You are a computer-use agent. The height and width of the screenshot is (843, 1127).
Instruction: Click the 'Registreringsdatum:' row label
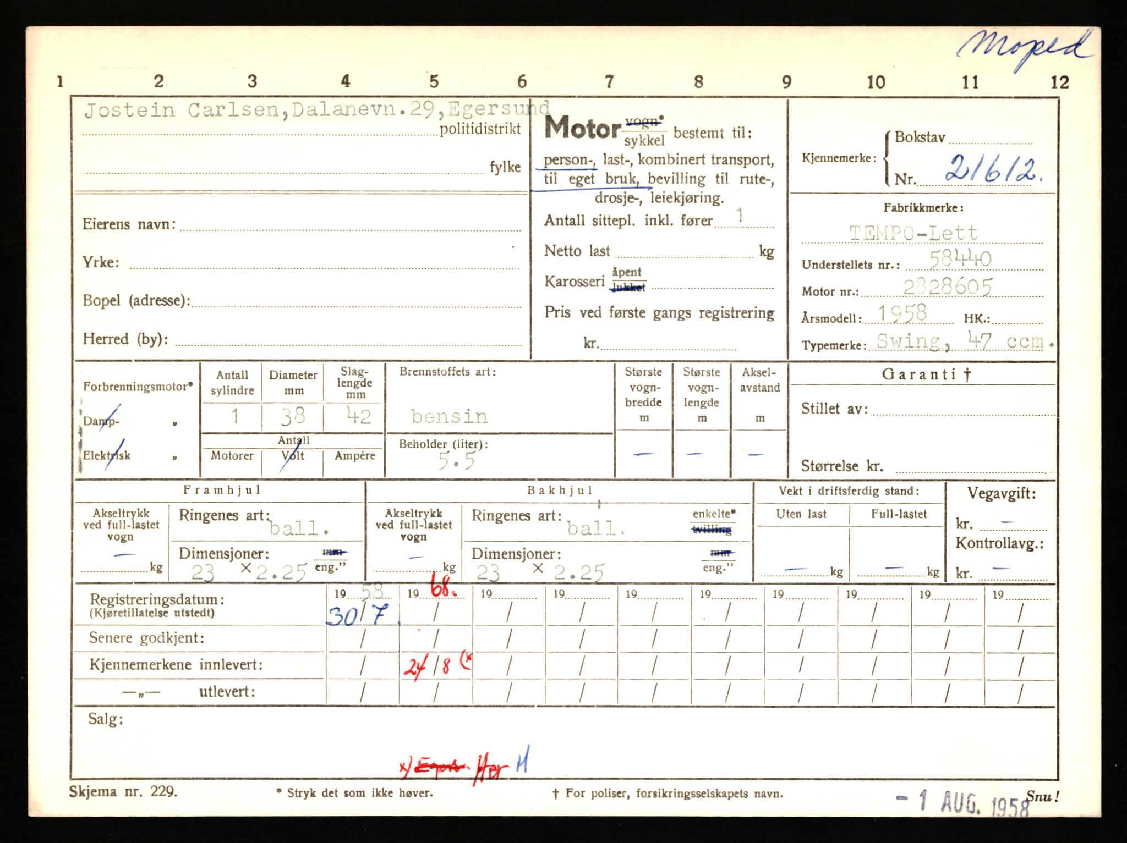pos(157,600)
